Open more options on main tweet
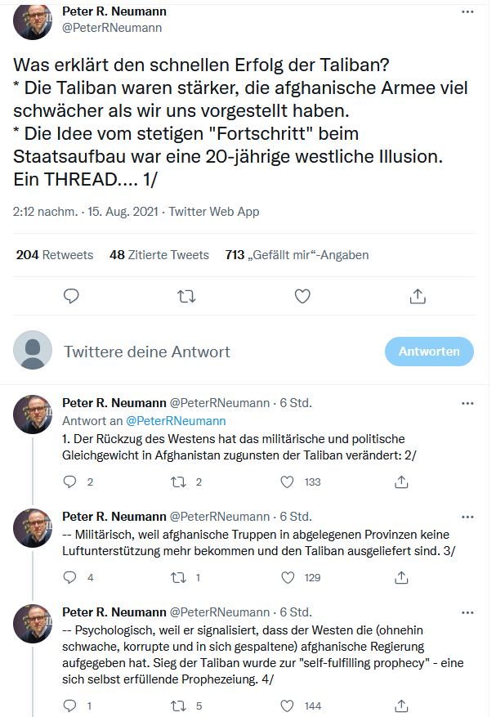Image resolution: width=496 pixels, height=717 pixels. (x=467, y=12)
